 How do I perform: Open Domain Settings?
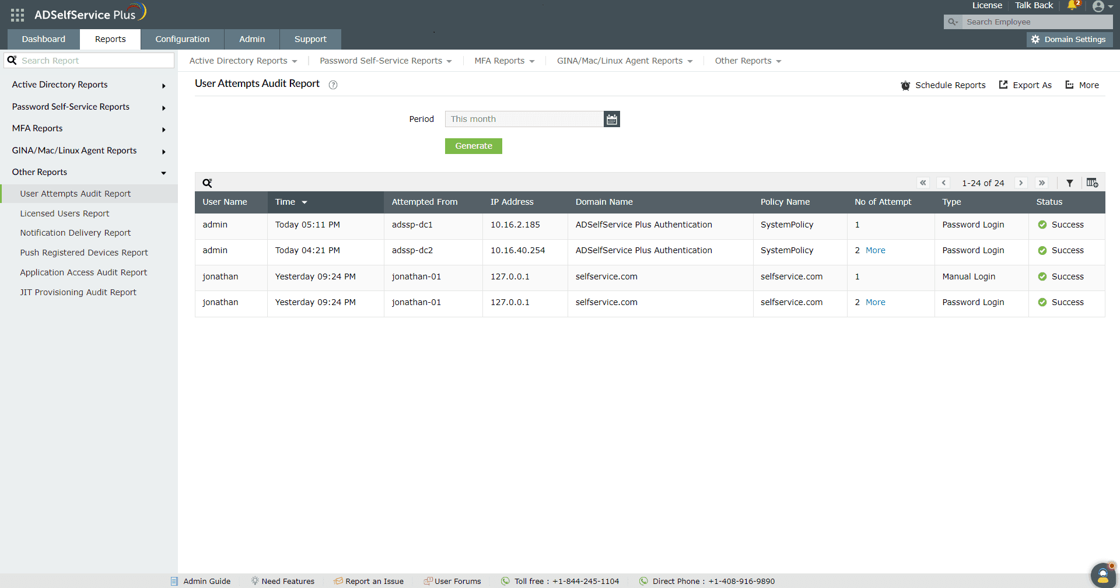coord(1069,39)
